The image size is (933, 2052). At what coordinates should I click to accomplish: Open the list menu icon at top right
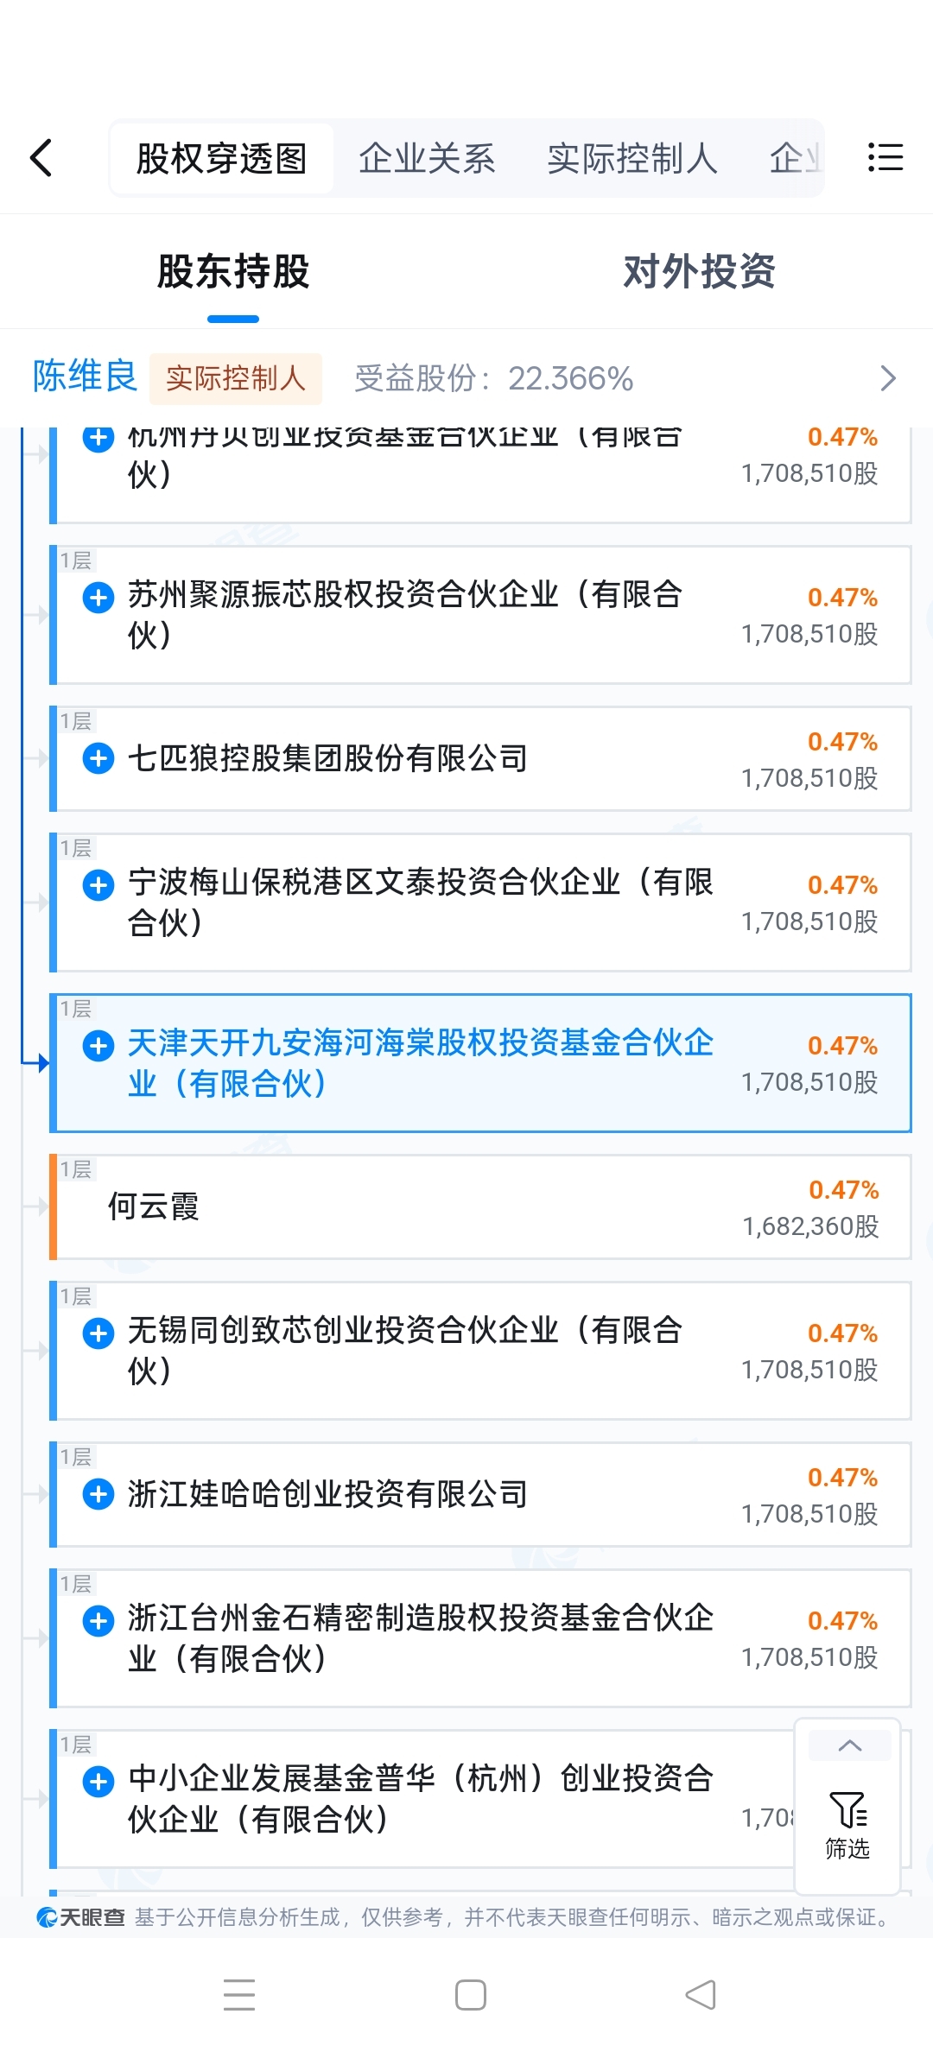885,157
